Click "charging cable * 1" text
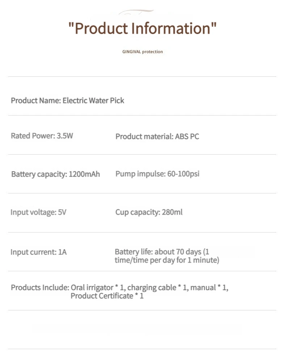Image resolution: width=286 pixels, height=356 pixels. coord(157,288)
